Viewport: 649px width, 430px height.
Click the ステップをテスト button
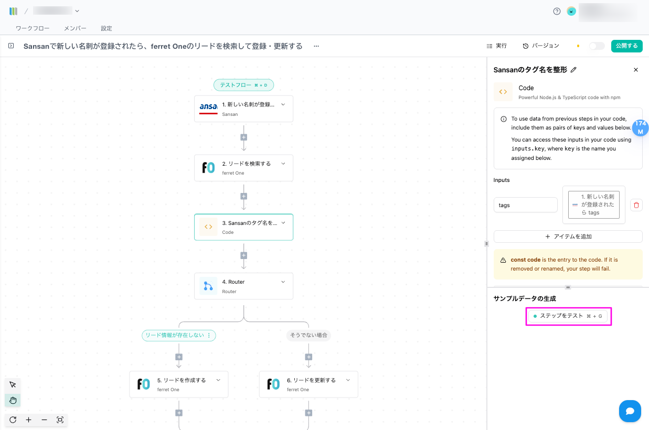click(568, 316)
